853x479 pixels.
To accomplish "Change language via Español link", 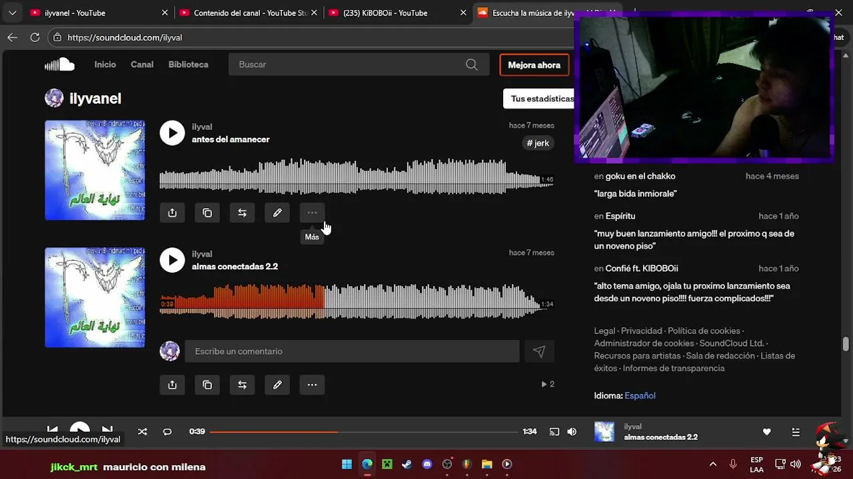I will click(640, 396).
